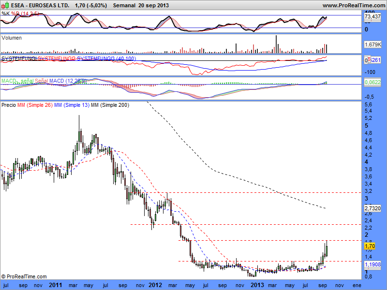Click the 2,7320 moving average value
The height and width of the screenshot is (290, 387).
pos(372,208)
